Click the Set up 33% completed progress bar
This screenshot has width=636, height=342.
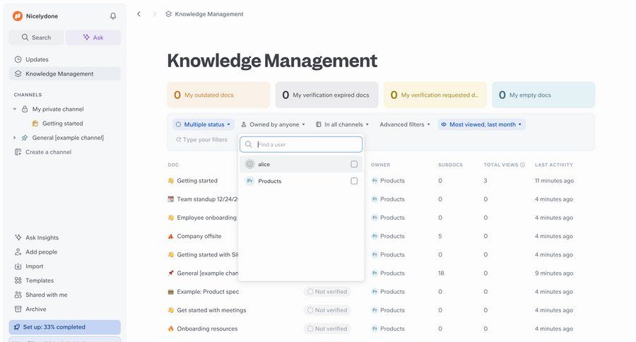64,327
